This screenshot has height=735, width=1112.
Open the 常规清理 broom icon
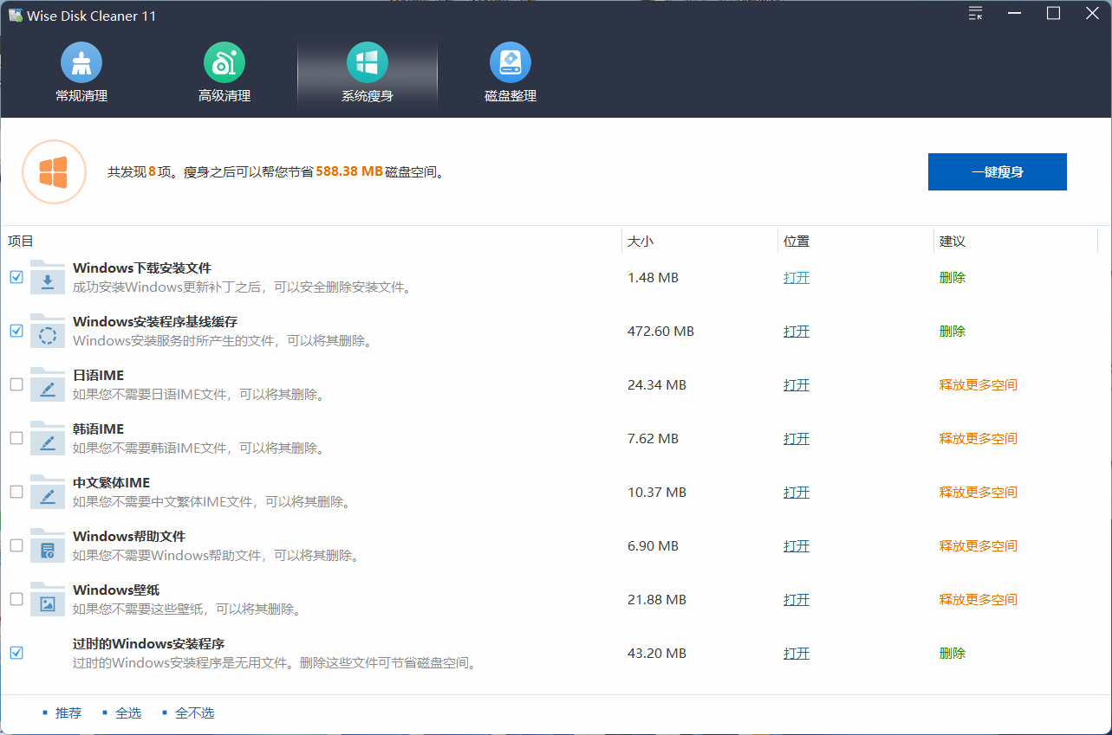pos(81,63)
